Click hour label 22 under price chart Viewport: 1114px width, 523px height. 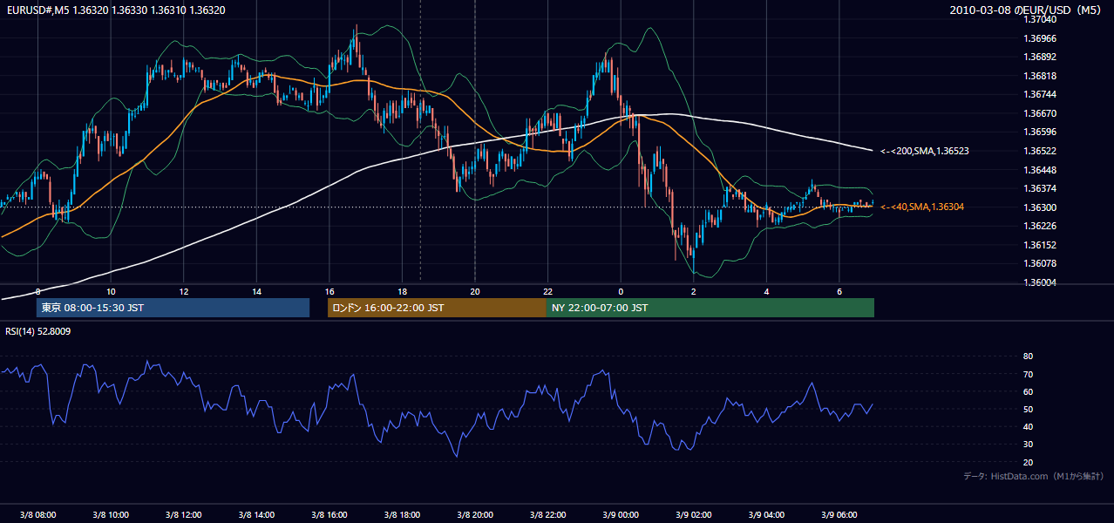click(547, 291)
